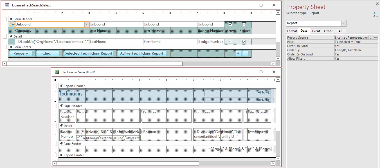Viewport: 380px width, 168px height.
Task: Select the LastName text box in form Detail
Action: [x=116, y=42]
